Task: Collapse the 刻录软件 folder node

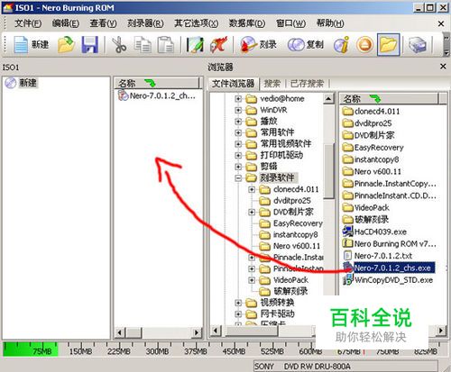Action: pyautogui.click(x=238, y=178)
